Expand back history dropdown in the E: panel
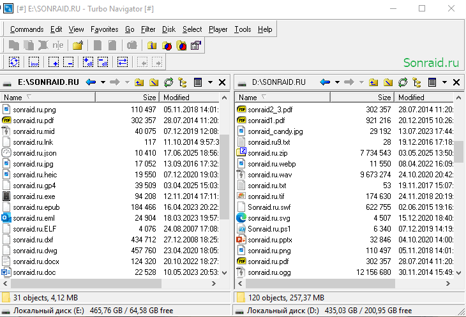Screen dimensions: 466x317 (103, 82)
